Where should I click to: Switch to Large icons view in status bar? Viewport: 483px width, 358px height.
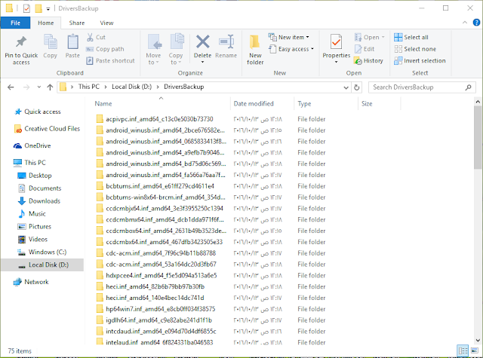point(475,350)
